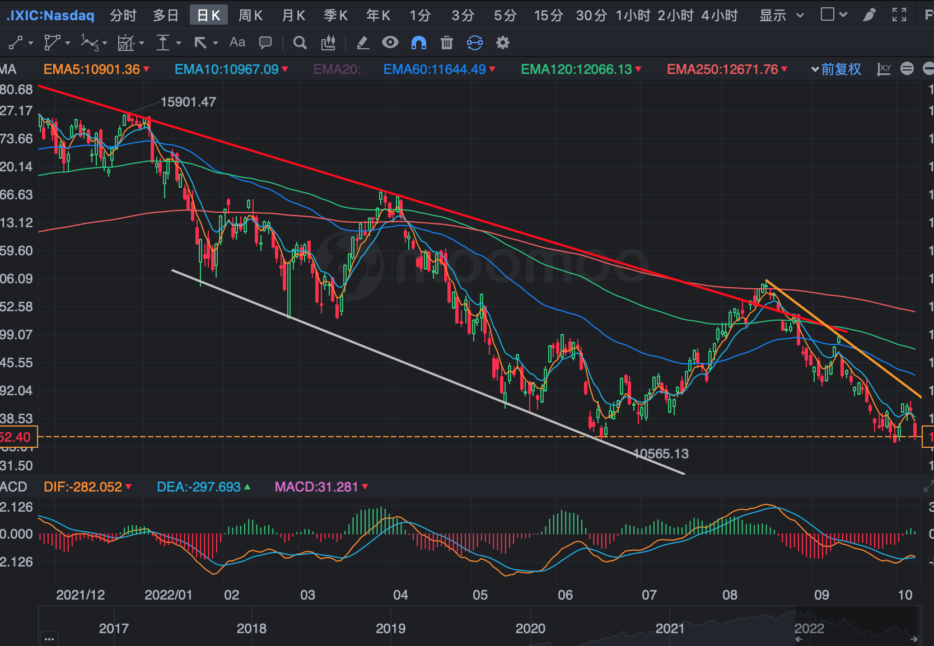The width and height of the screenshot is (934, 646).
Task: Click the DEA value label
Action: (x=204, y=487)
